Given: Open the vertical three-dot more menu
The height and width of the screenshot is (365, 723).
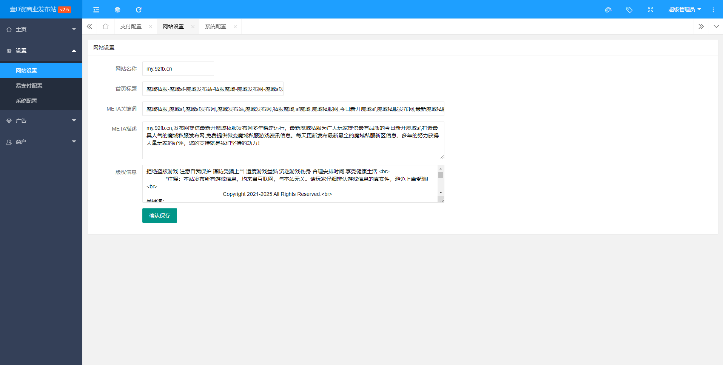Looking at the screenshot, I should click(x=713, y=10).
